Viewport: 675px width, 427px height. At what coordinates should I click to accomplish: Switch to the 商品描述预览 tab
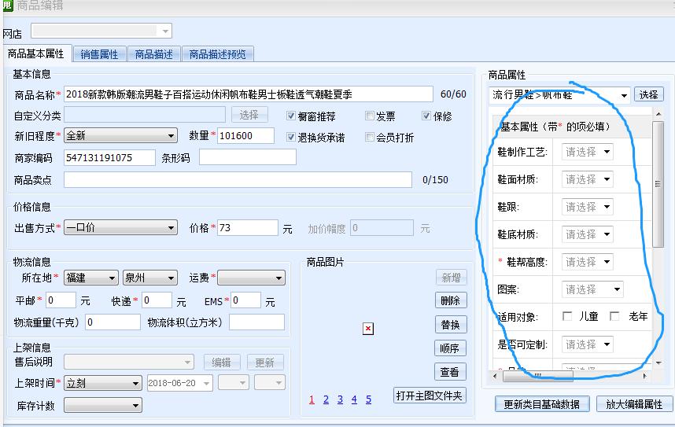pyautogui.click(x=217, y=54)
